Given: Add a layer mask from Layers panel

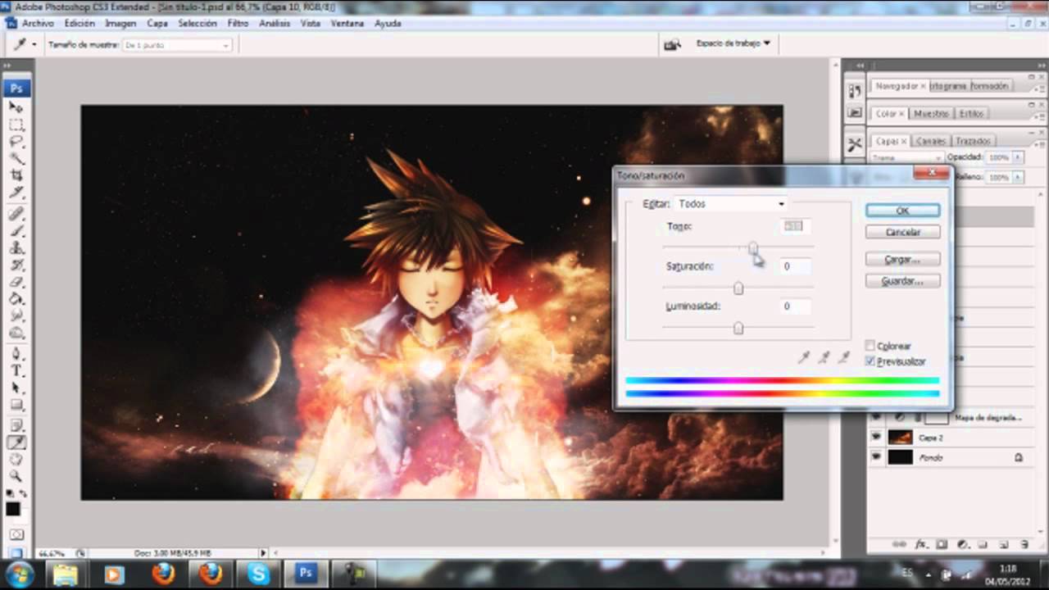Looking at the screenshot, I should coord(942,544).
